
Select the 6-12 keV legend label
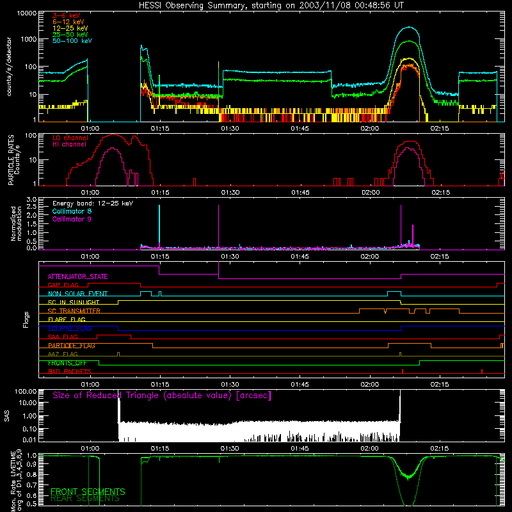point(68,22)
